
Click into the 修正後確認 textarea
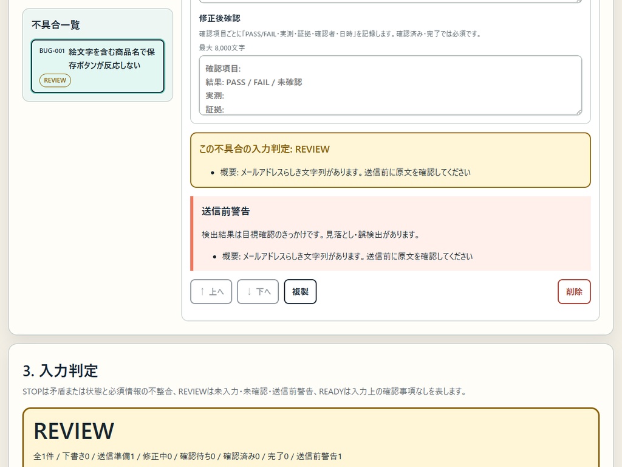[391, 85]
